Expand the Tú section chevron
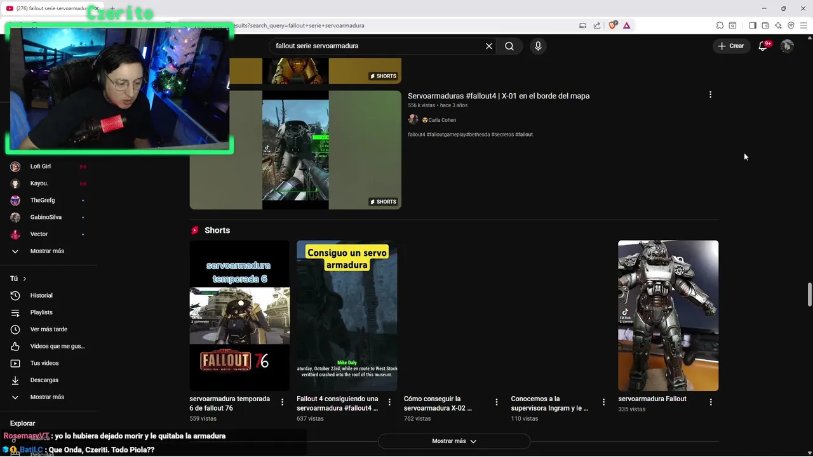Viewport: 813px width, 457px height. tap(25, 279)
